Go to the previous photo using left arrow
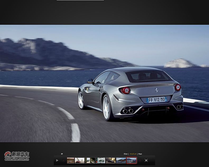This screenshot has width=209, height=167. click(x=63, y=160)
